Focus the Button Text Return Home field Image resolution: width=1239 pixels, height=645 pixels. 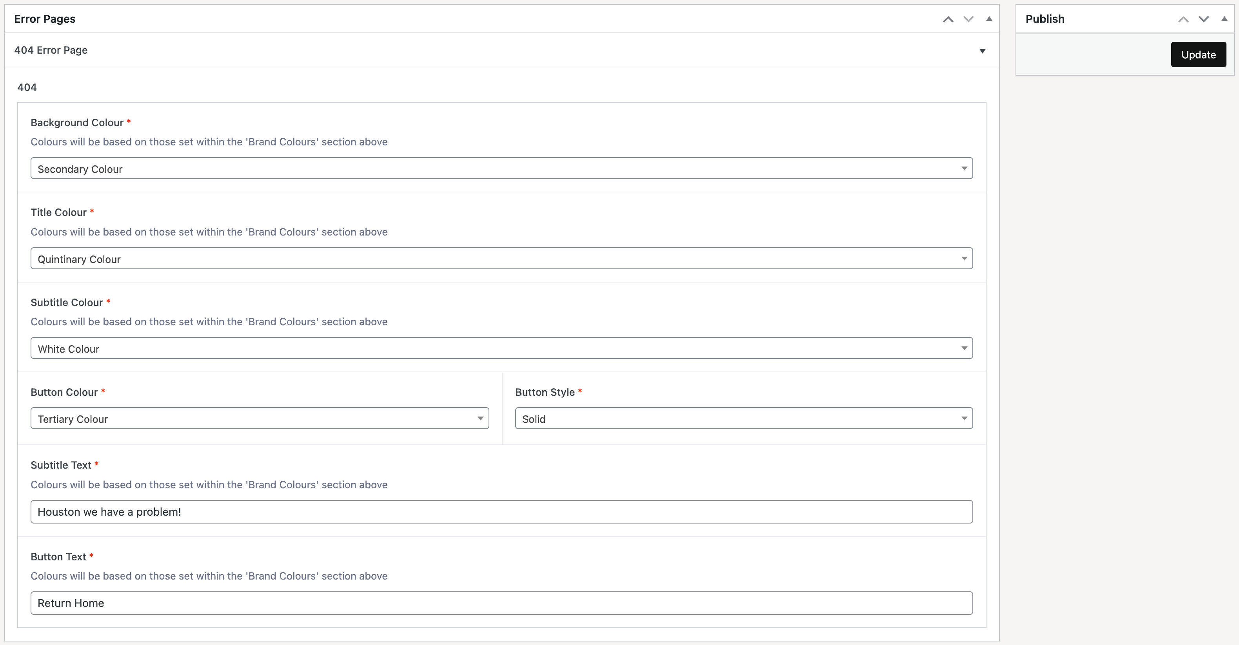tap(501, 603)
